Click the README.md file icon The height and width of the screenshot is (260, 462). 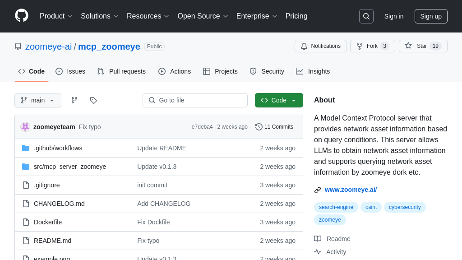pos(26,241)
